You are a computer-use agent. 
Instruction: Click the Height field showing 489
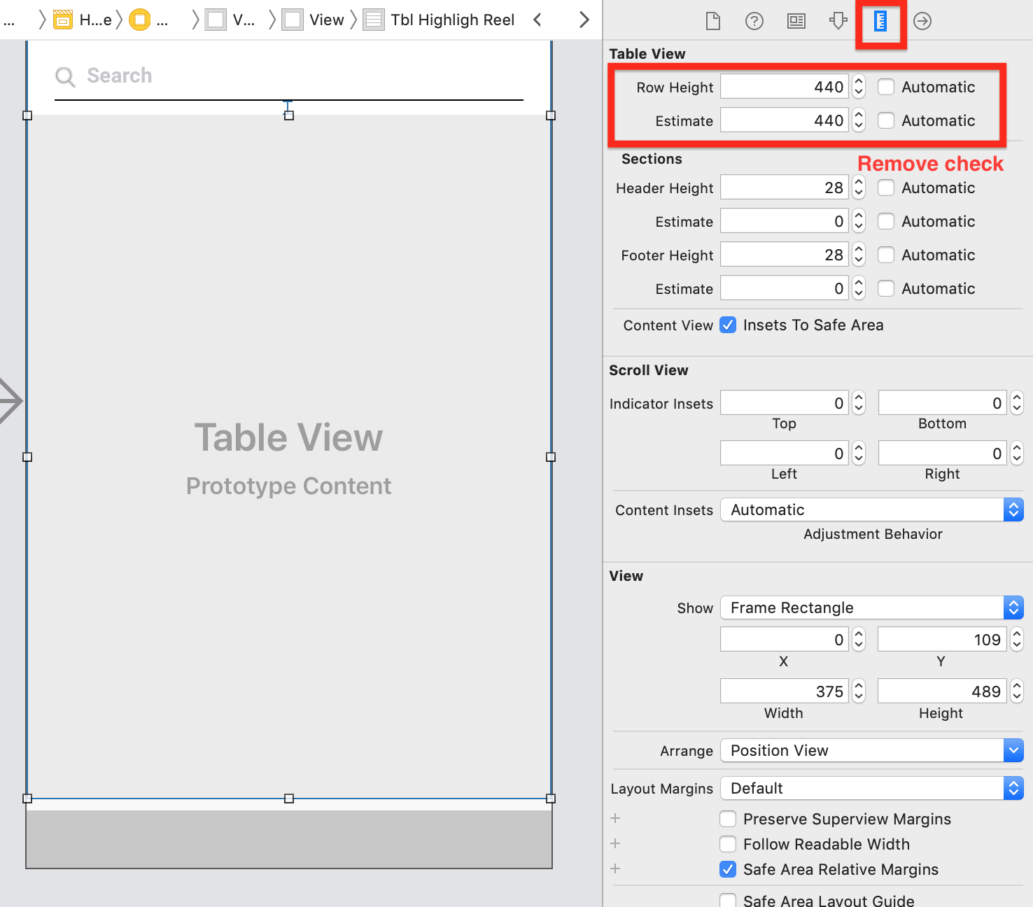pyautogui.click(x=943, y=691)
